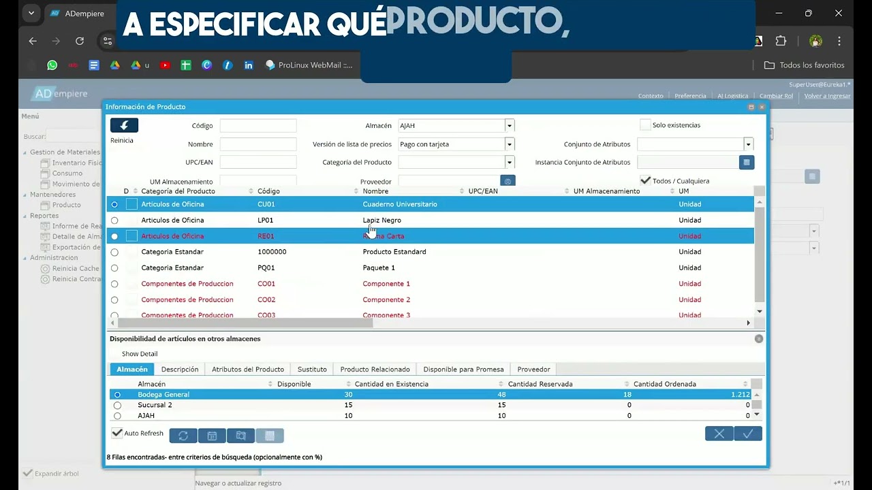Confirm the selection with the checkmark button
This screenshot has height=490, width=872.
tap(748, 434)
